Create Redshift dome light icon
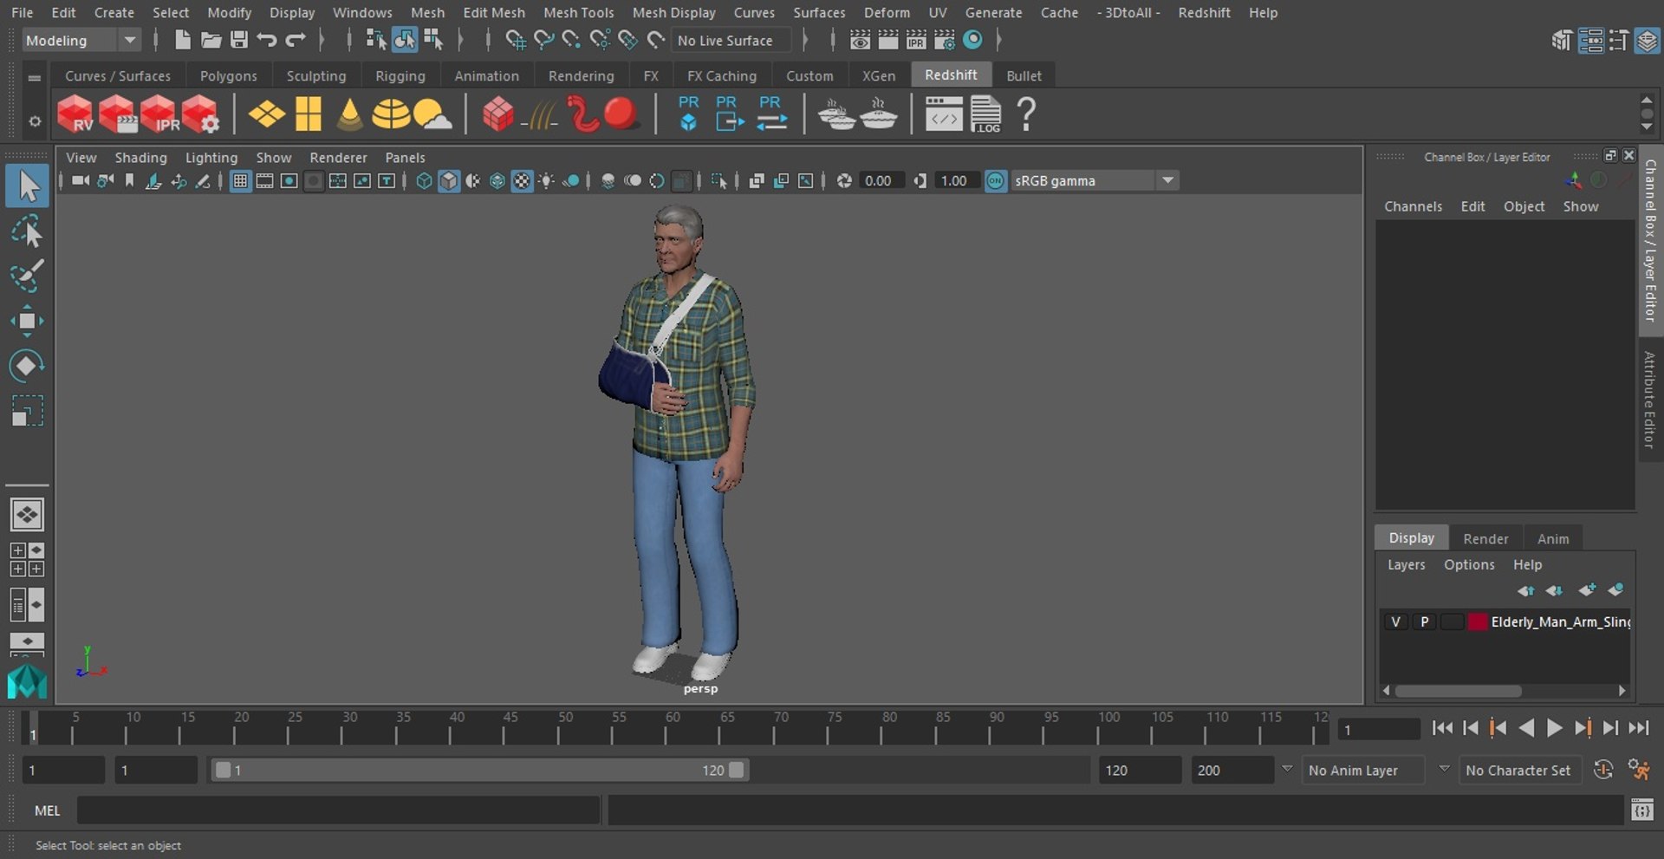Image resolution: width=1664 pixels, height=859 pixels. pos(391,114)
